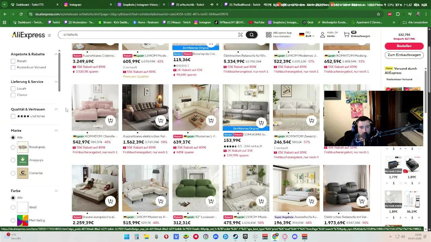Click the AliExpress logo

point(28,35)
